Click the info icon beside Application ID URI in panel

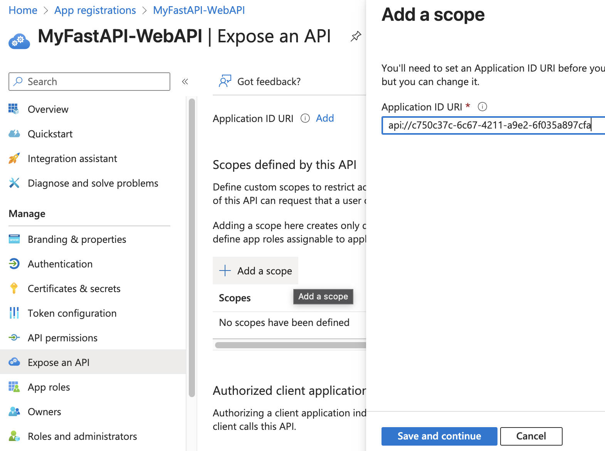(x=482, y=107)
